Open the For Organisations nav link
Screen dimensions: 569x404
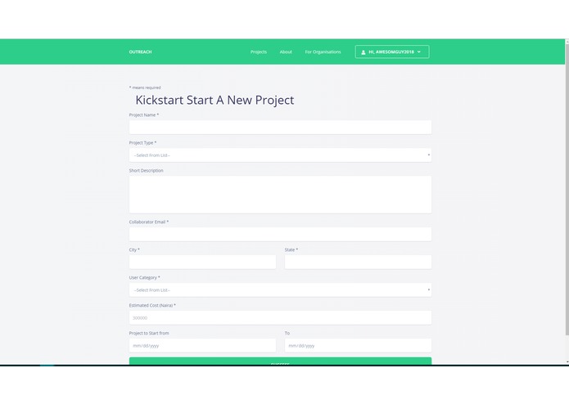point(323,52)
